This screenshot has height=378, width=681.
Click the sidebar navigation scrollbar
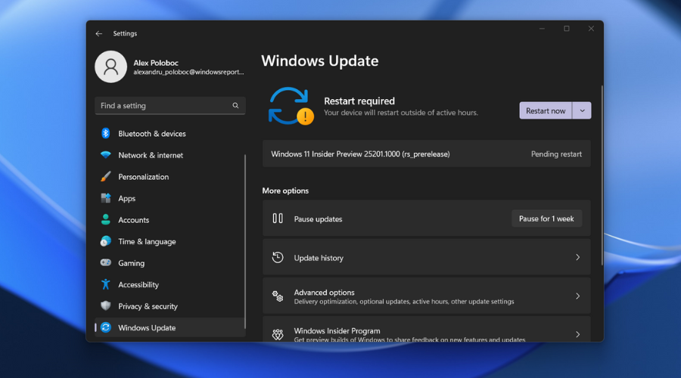tap(245, 241)
